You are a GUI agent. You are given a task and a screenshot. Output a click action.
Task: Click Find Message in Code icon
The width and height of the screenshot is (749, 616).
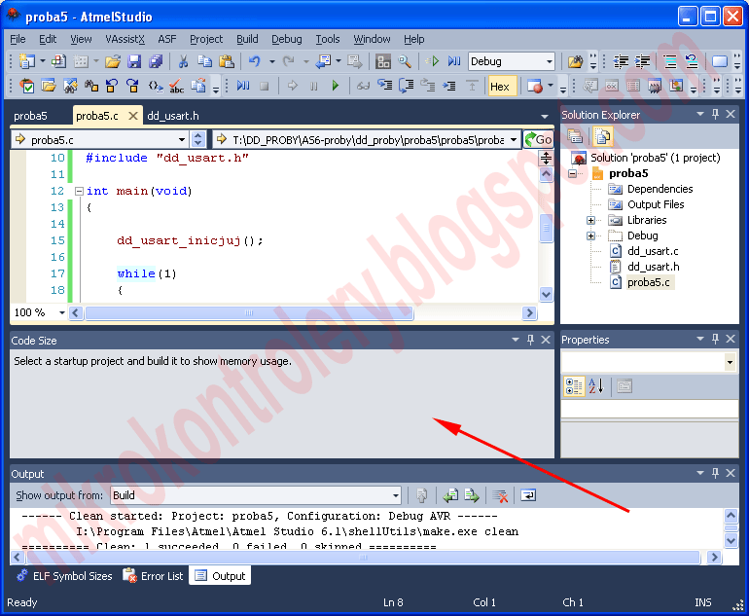pyautogui.click(x=422, y=495)
